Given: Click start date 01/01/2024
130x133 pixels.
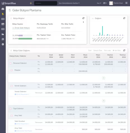Looking at the screenshot, I should coord(41,28).
